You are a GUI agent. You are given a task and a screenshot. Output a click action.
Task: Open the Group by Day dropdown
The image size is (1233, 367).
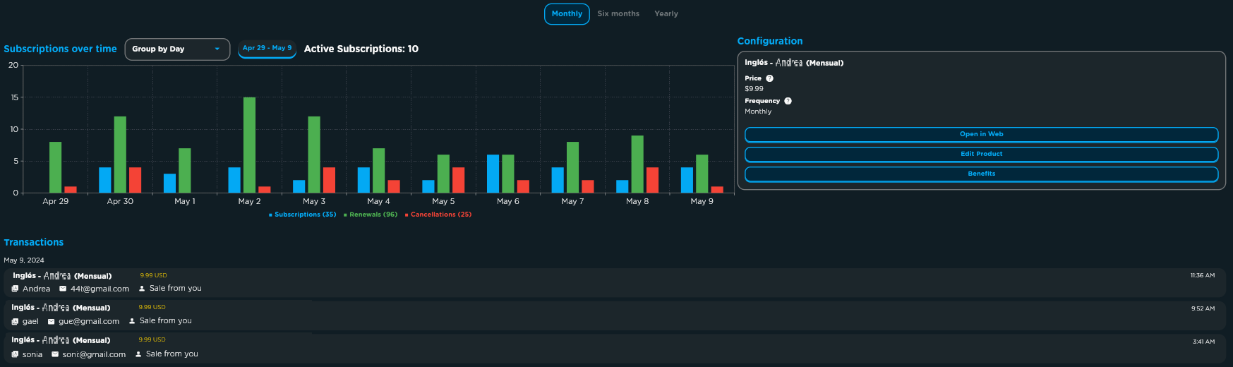177,49
